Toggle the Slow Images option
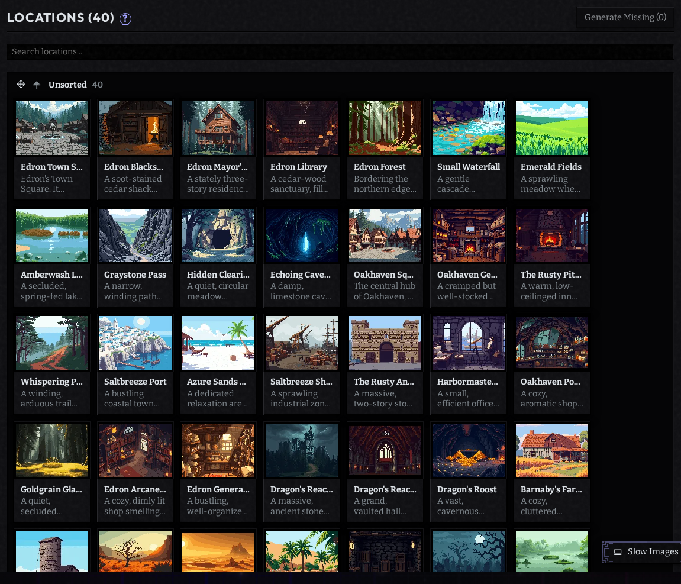681x584 pixels. point(643,552)
